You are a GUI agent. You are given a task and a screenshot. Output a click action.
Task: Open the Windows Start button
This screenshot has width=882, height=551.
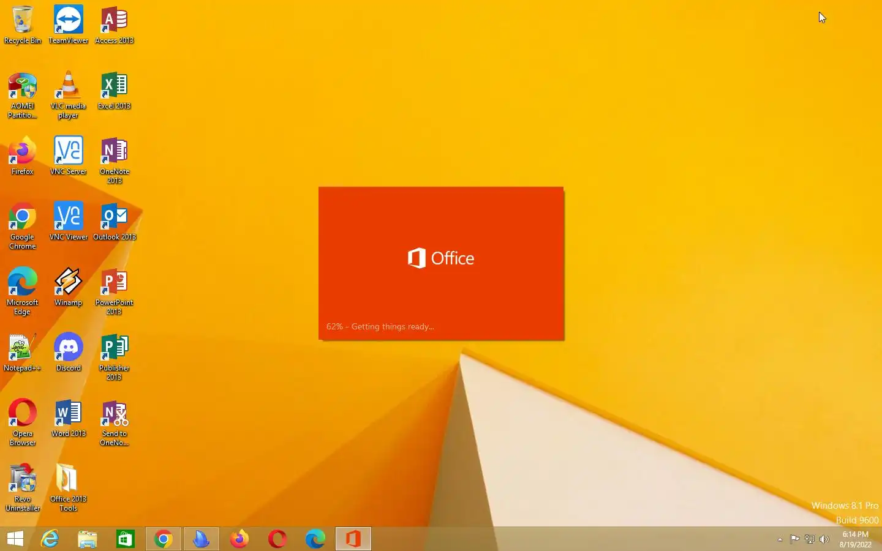click(x=15, y=539)
